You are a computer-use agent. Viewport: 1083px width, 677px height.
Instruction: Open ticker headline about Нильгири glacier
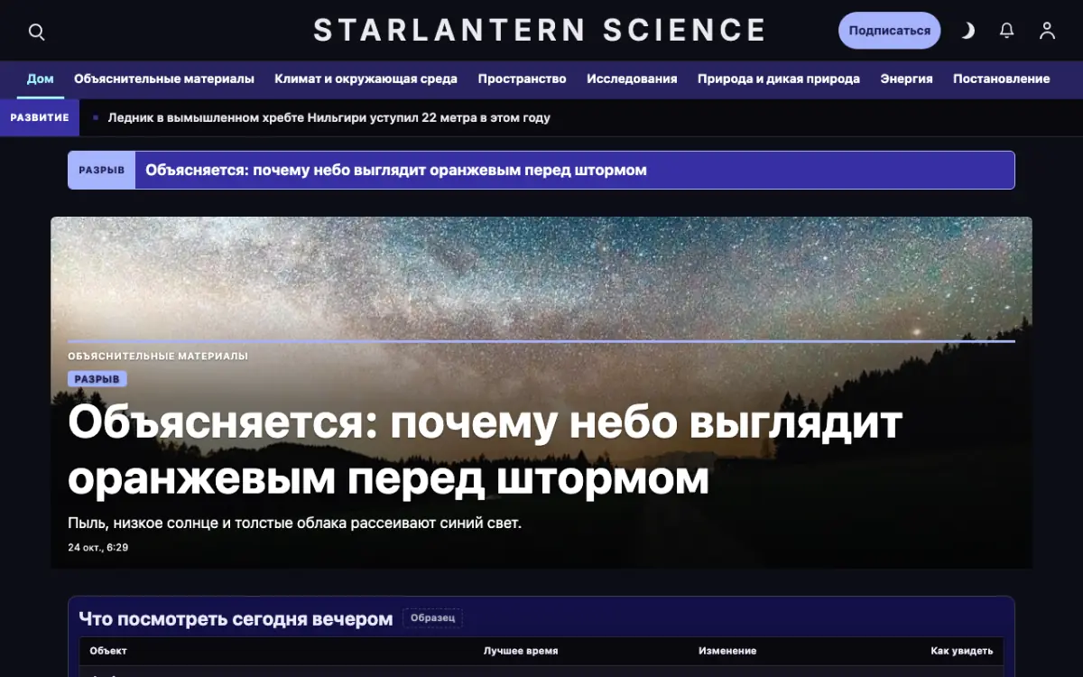(x=329, y=118)
